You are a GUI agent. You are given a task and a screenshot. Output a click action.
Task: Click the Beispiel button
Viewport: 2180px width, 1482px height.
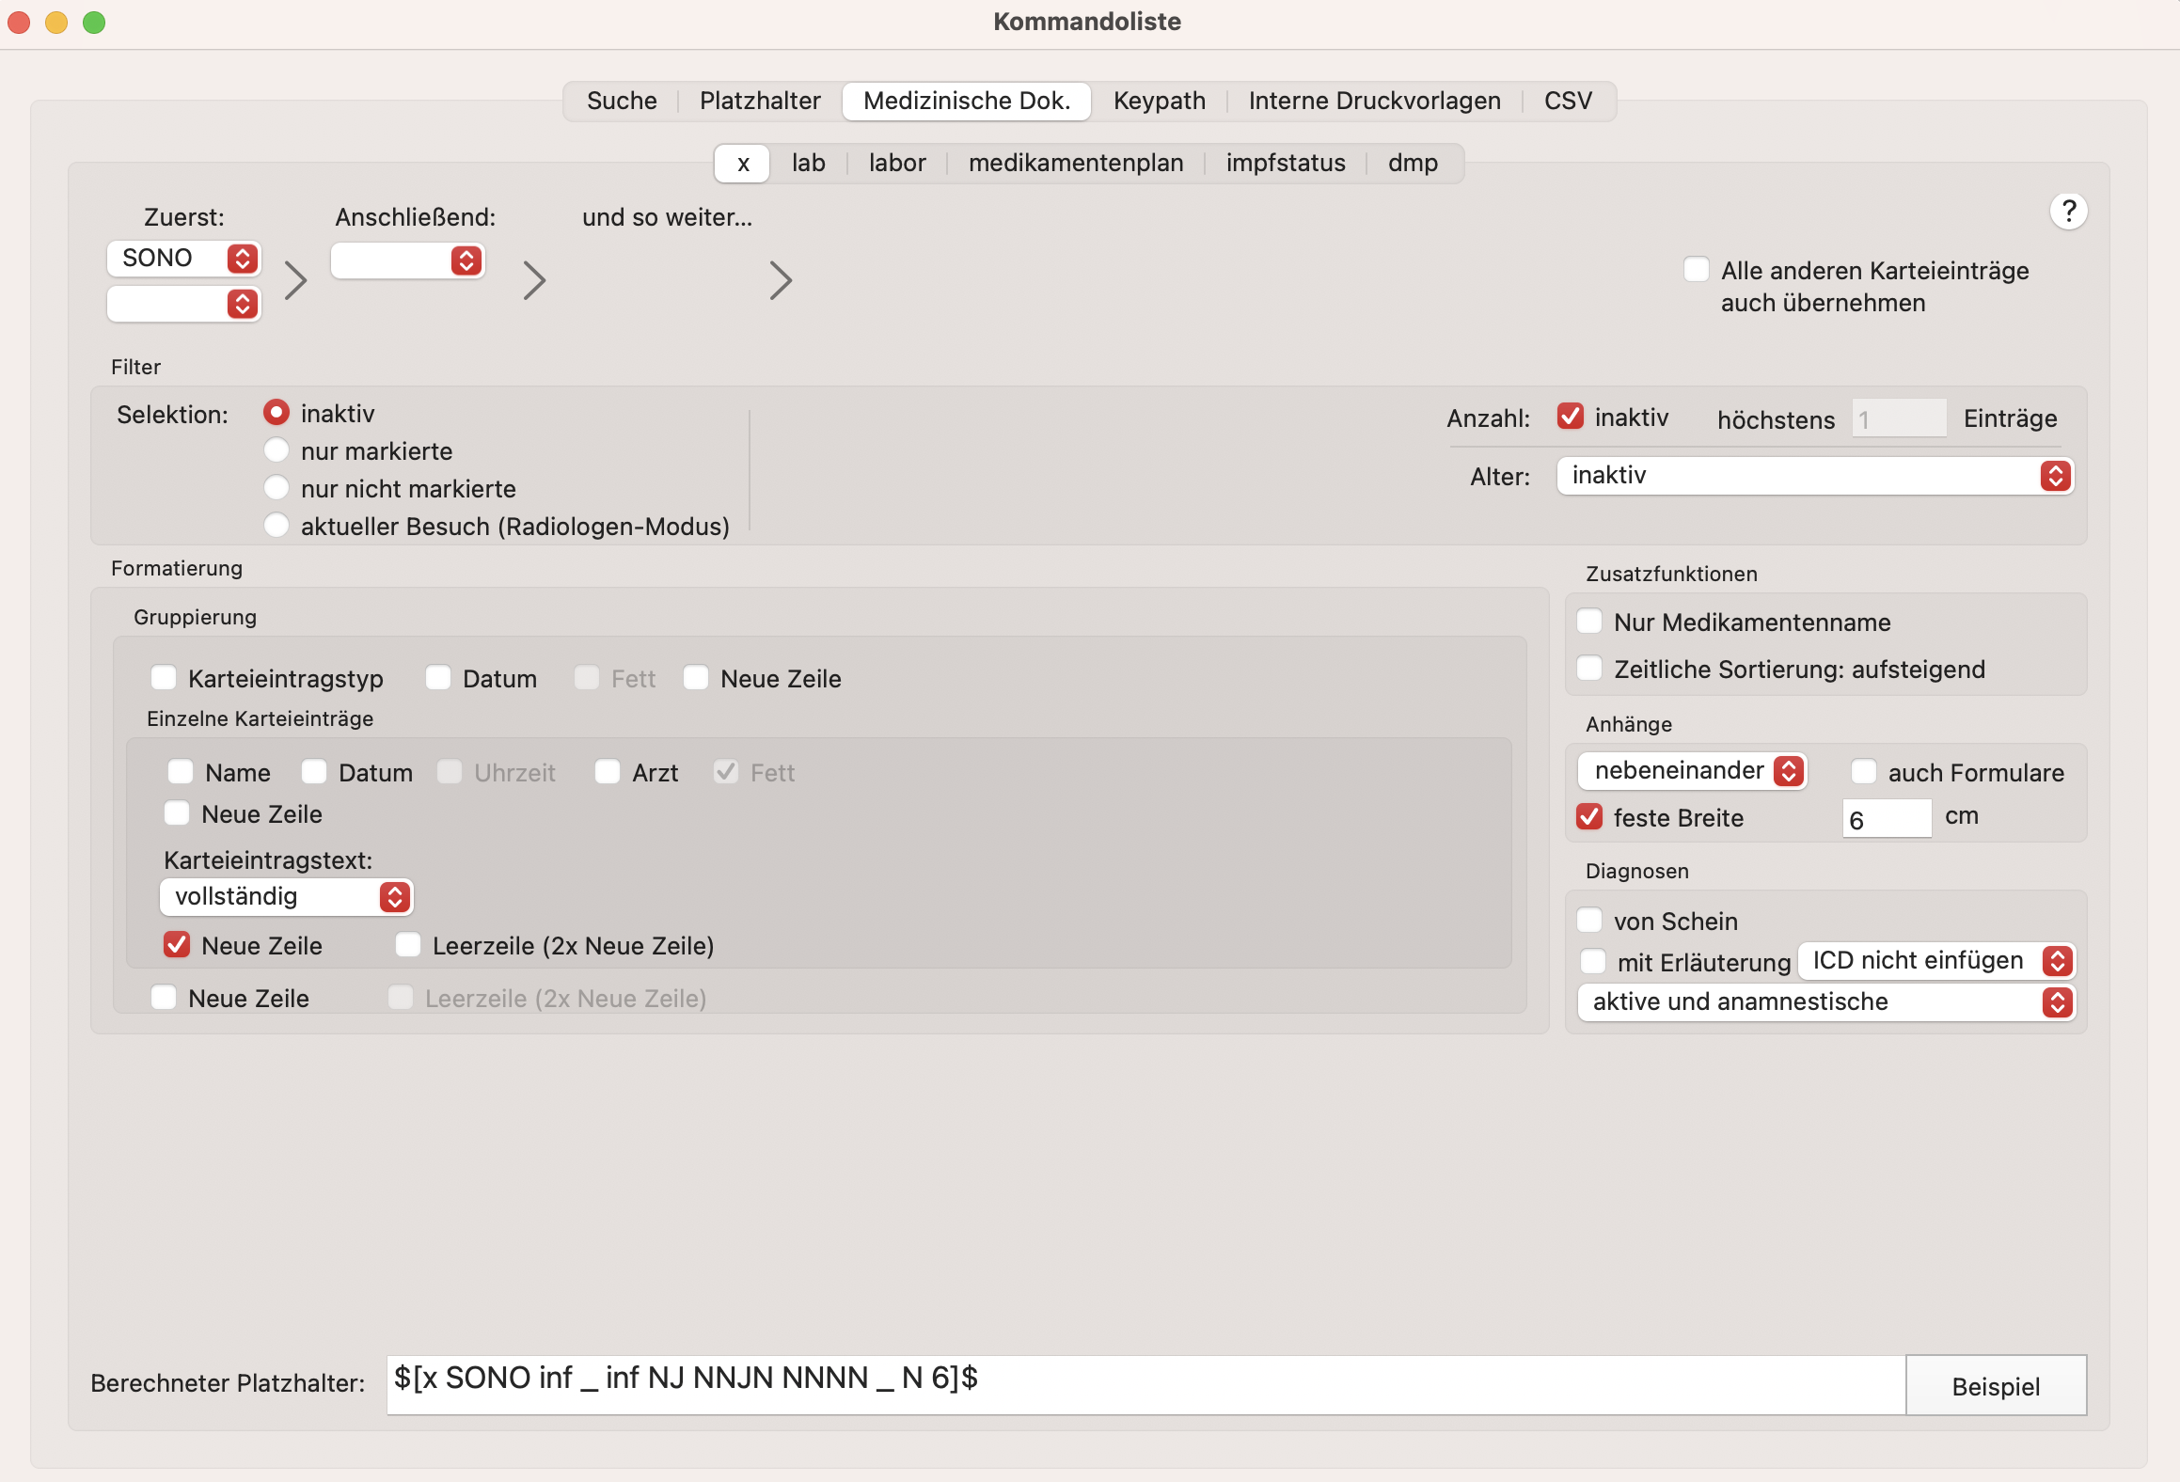coord(1996,1386)
